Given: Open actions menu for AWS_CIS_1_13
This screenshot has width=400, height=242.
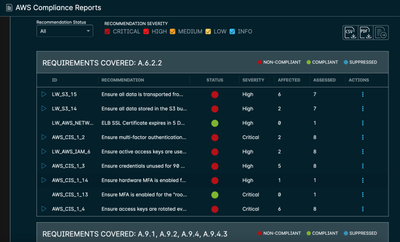Looking at the screenshot, I should coord(362,195).
